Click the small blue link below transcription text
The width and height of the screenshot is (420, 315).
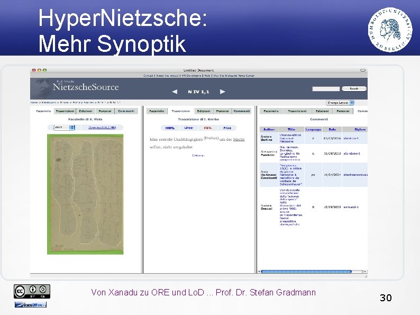click(198, 156)
